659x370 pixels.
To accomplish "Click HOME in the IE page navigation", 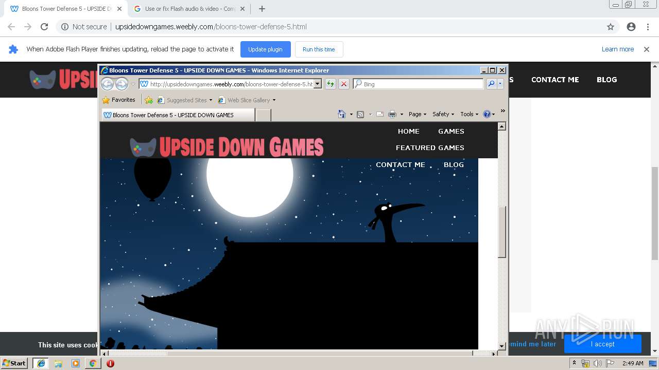I will 409,131.
